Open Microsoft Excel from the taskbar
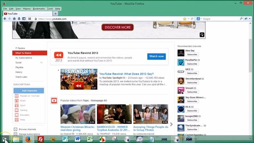 (x=90, y=139)
